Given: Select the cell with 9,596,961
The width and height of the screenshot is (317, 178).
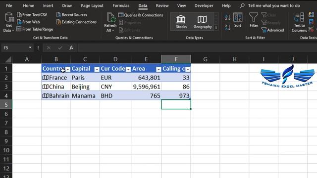Looking at the screenshot, I should click(x=146, y=87).
